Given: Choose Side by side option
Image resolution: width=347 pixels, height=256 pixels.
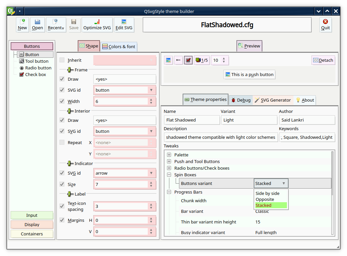Looking at the screenshot, I should click(271, 193).
